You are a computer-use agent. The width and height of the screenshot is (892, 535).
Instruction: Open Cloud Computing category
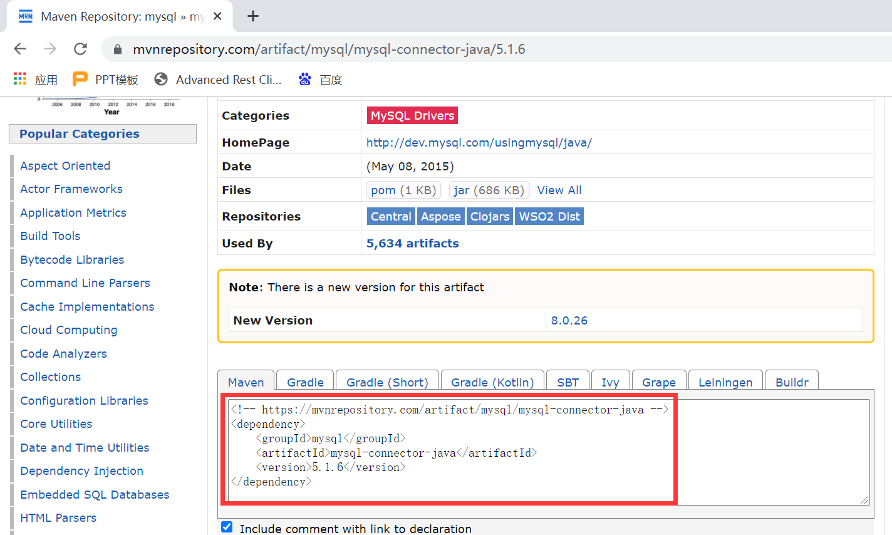[x=69, y=330]
